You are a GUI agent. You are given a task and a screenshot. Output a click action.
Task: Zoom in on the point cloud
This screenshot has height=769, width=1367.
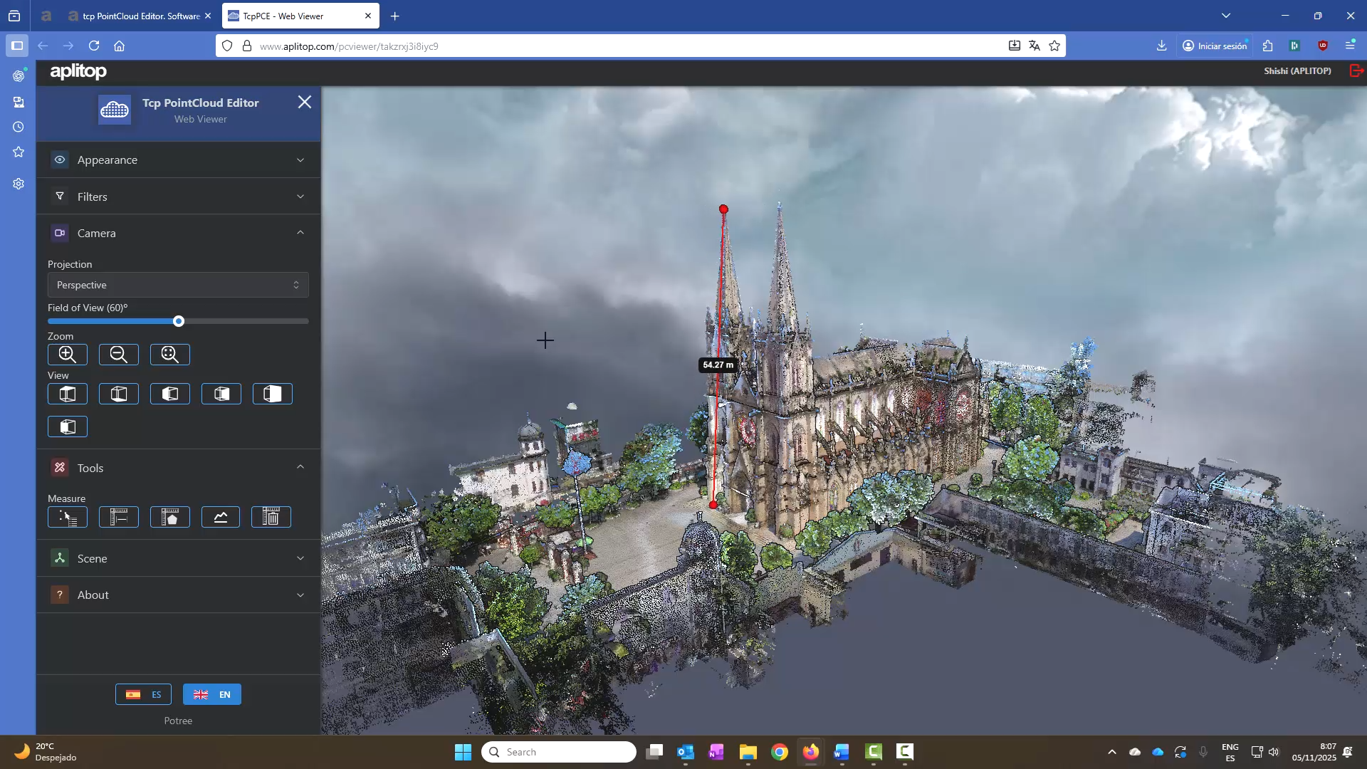pyautogui.click(x=67, y=355)
